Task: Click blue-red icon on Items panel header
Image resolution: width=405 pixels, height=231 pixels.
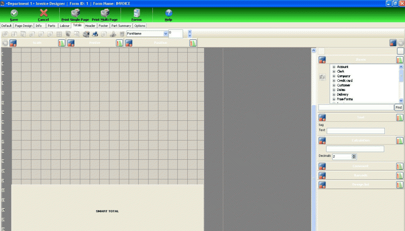Action: [322, 60]
